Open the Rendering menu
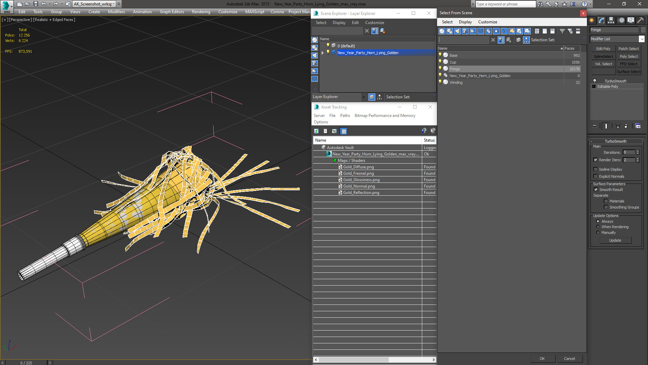This screenshot has width=648, height=365. [201, 12]
